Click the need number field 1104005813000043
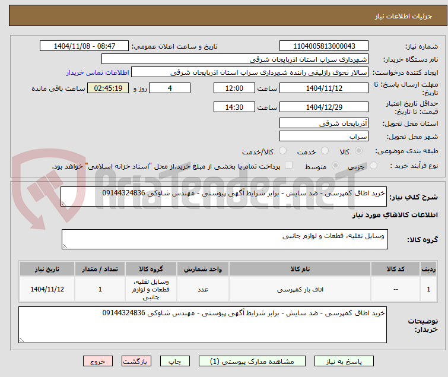 [x=324, y=46]
